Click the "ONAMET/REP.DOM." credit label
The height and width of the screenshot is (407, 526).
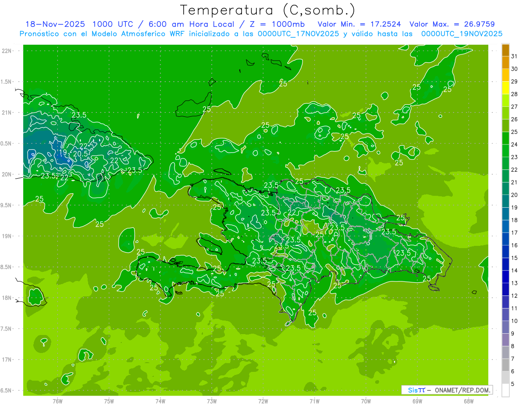[x=462, y=390]
